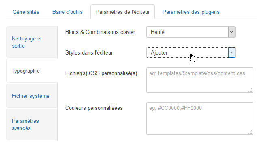Switch to the Barre d'outils tab
This screenshot has width=257, height=147.
pyautogui.click(x=67, y=12)
